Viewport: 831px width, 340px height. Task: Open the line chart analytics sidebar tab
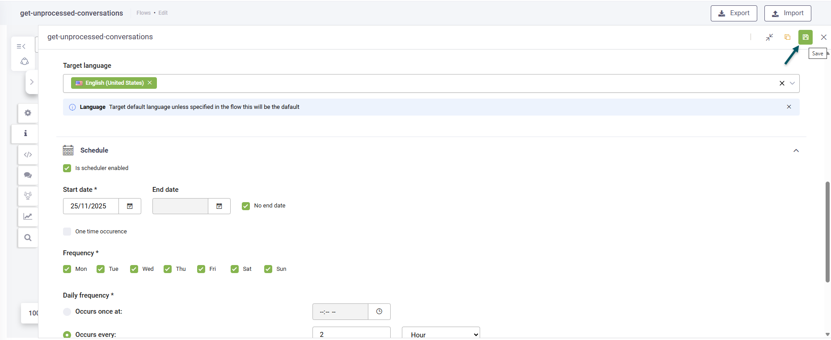pyautogui.click(x=28, y=216)
